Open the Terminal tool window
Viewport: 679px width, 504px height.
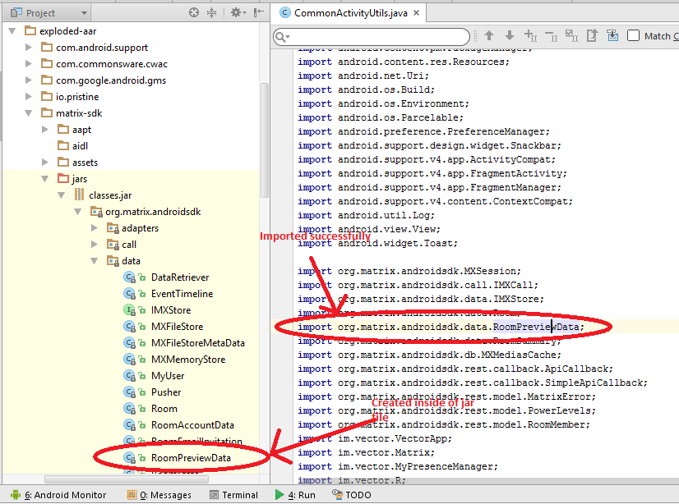(x=233, y=495)
